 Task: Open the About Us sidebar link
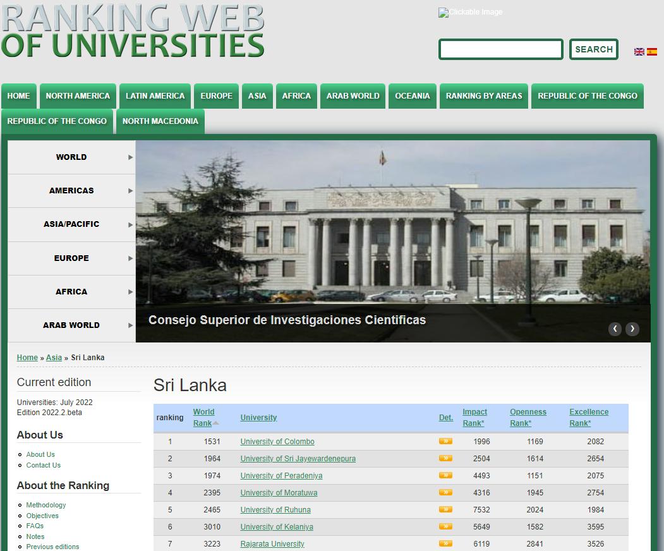tap(40, 454)
